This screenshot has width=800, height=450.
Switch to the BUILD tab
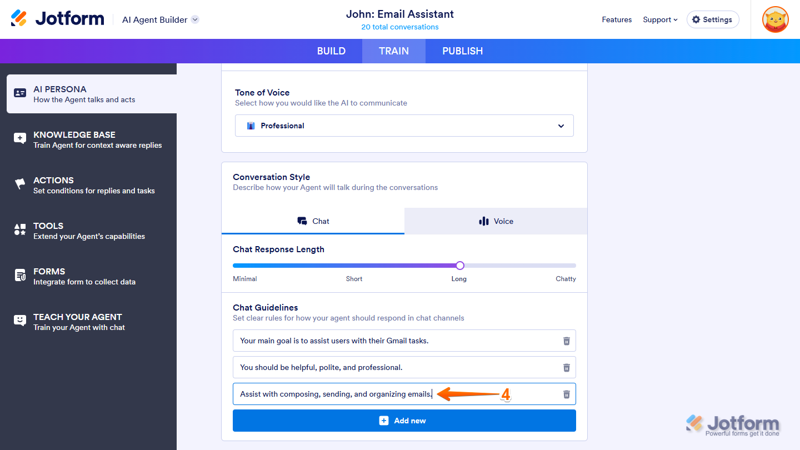click(x=331, y=51)
